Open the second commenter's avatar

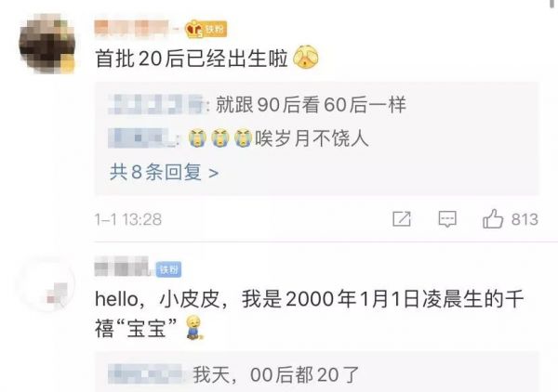[x=46, y=285]
